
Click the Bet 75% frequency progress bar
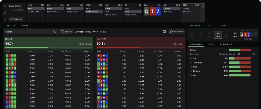(x=140, y=48)
